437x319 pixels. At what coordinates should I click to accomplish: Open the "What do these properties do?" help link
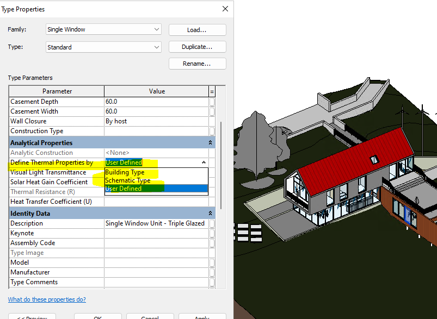coord(47,299)
